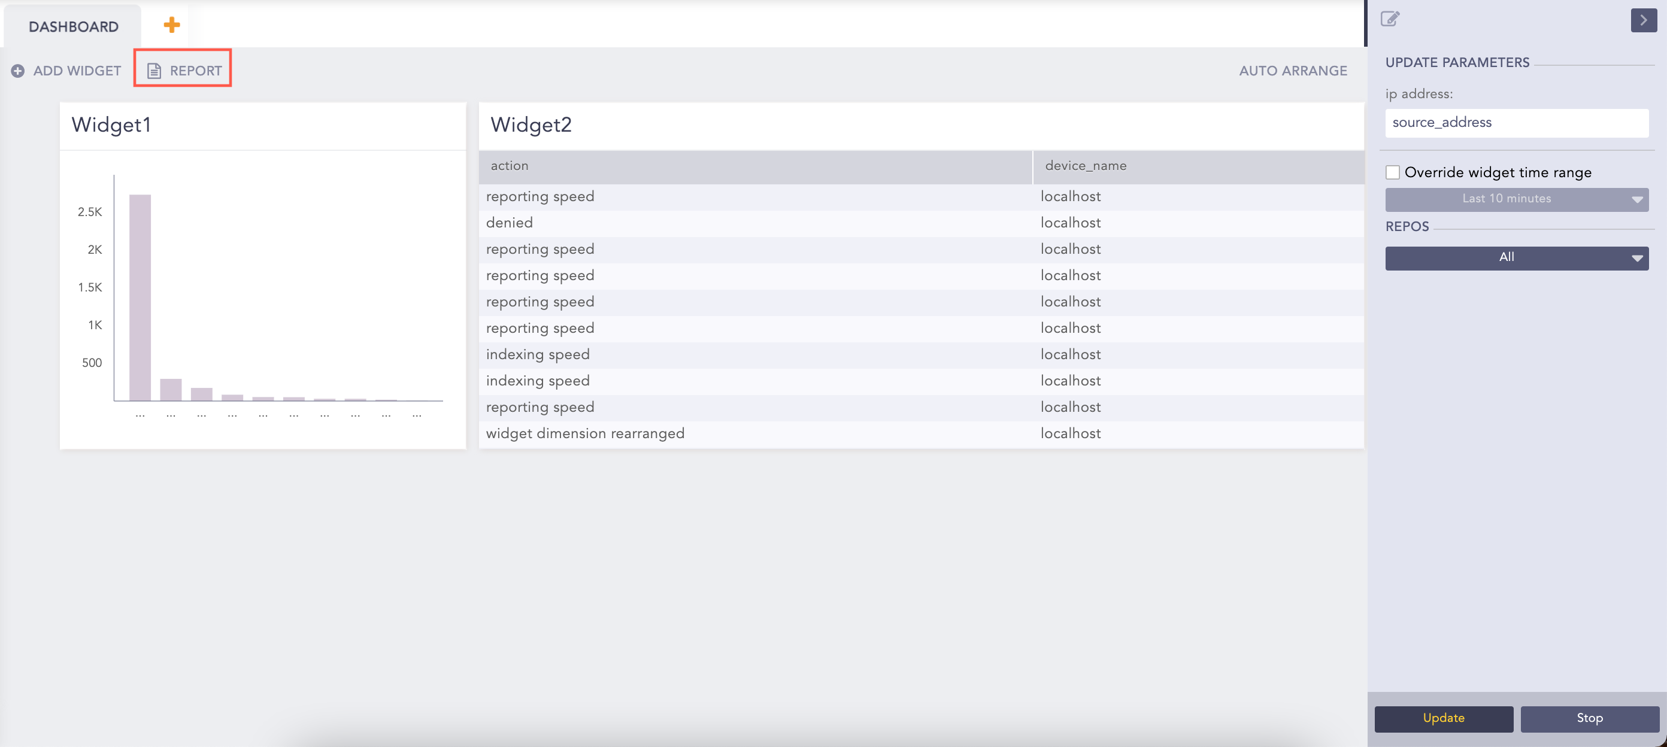Sort by the action column header
The image size is (1667, 747).
coord(510,166)
